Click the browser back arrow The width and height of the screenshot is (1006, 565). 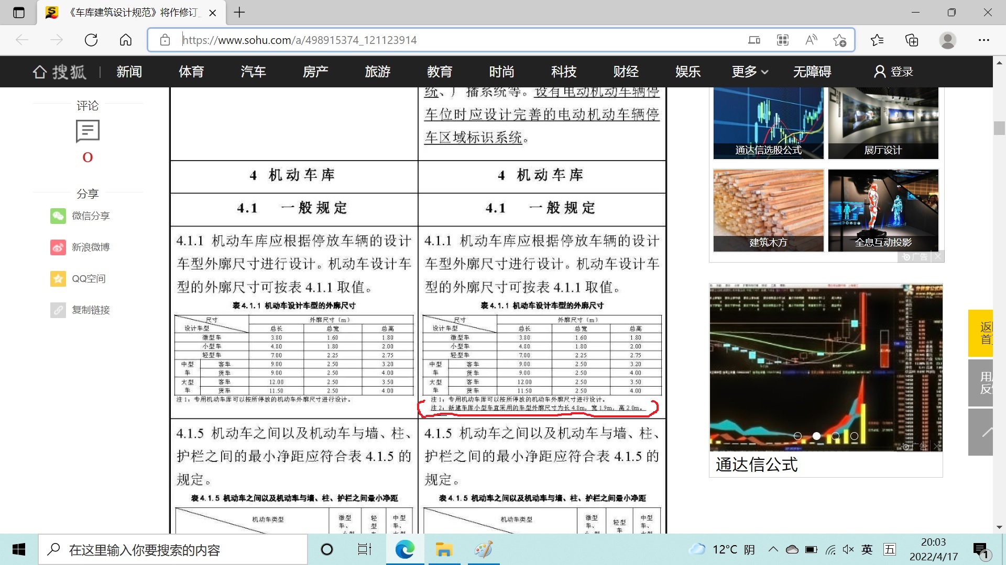pos(22,40)
